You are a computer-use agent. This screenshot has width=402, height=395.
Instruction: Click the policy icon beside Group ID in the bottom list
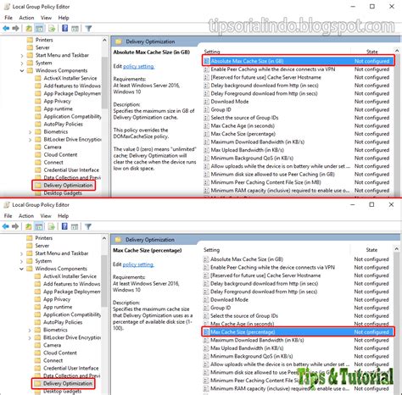(206, 308)
